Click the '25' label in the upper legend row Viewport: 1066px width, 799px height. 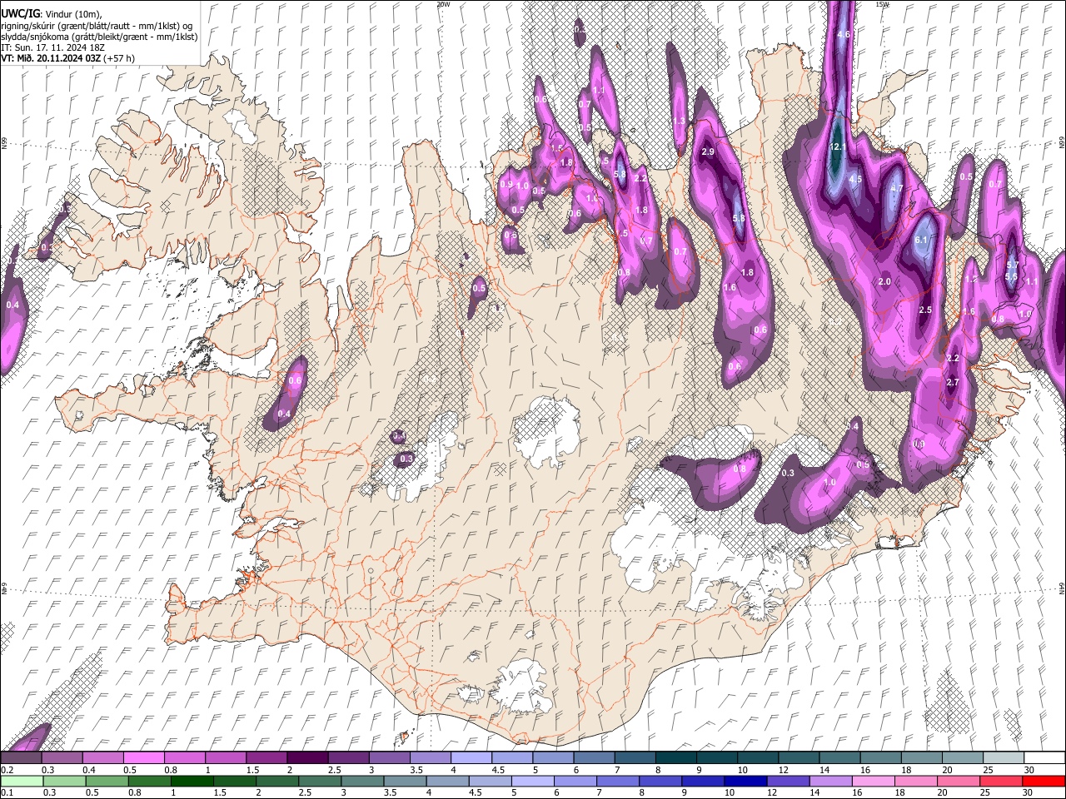(x=989, y=770)
